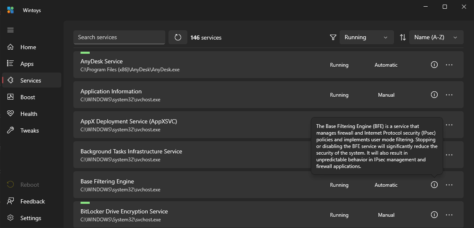Select Background Tasks Infrastructure Service title
Image resolution: width=474 pixels, height=228 pixels.
click(x=131, y=151)
